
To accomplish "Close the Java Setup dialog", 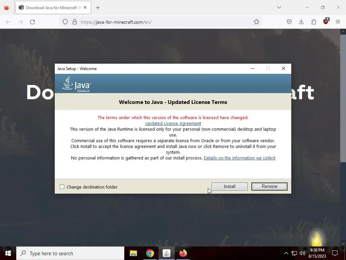I will coord(283,68).
